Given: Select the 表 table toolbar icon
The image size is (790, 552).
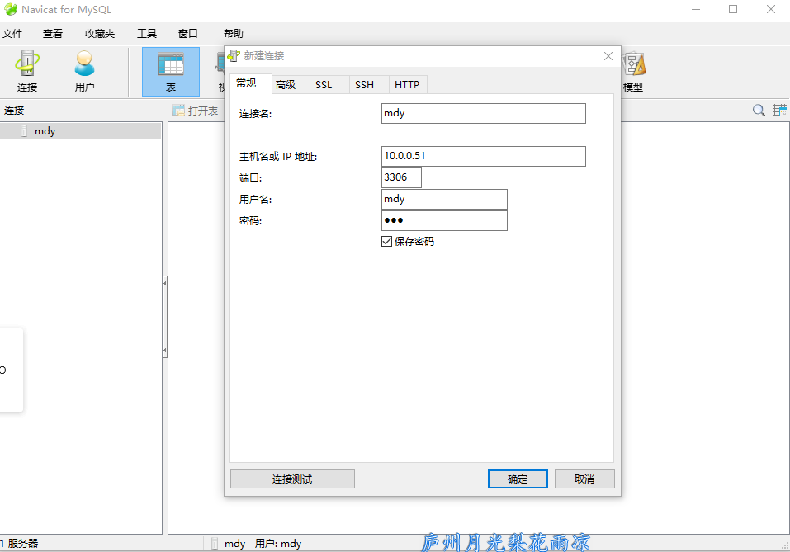Looking at the screenshot, I should point(171,72).
